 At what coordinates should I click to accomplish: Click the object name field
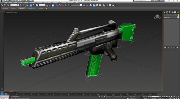click(x=171, y=15)
